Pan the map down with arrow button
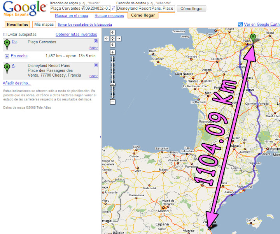The width and height of the screenshot is (280, 234). tap(112, 45)
